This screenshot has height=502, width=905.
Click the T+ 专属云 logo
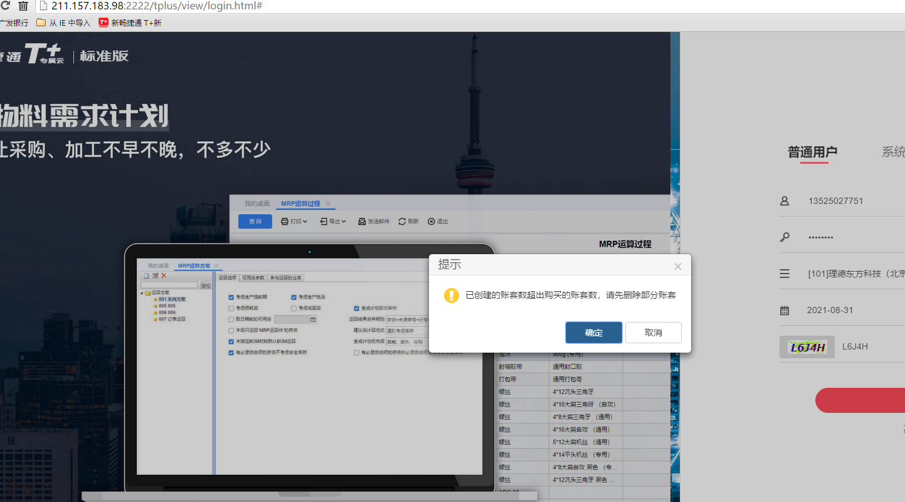pos(44,55)
